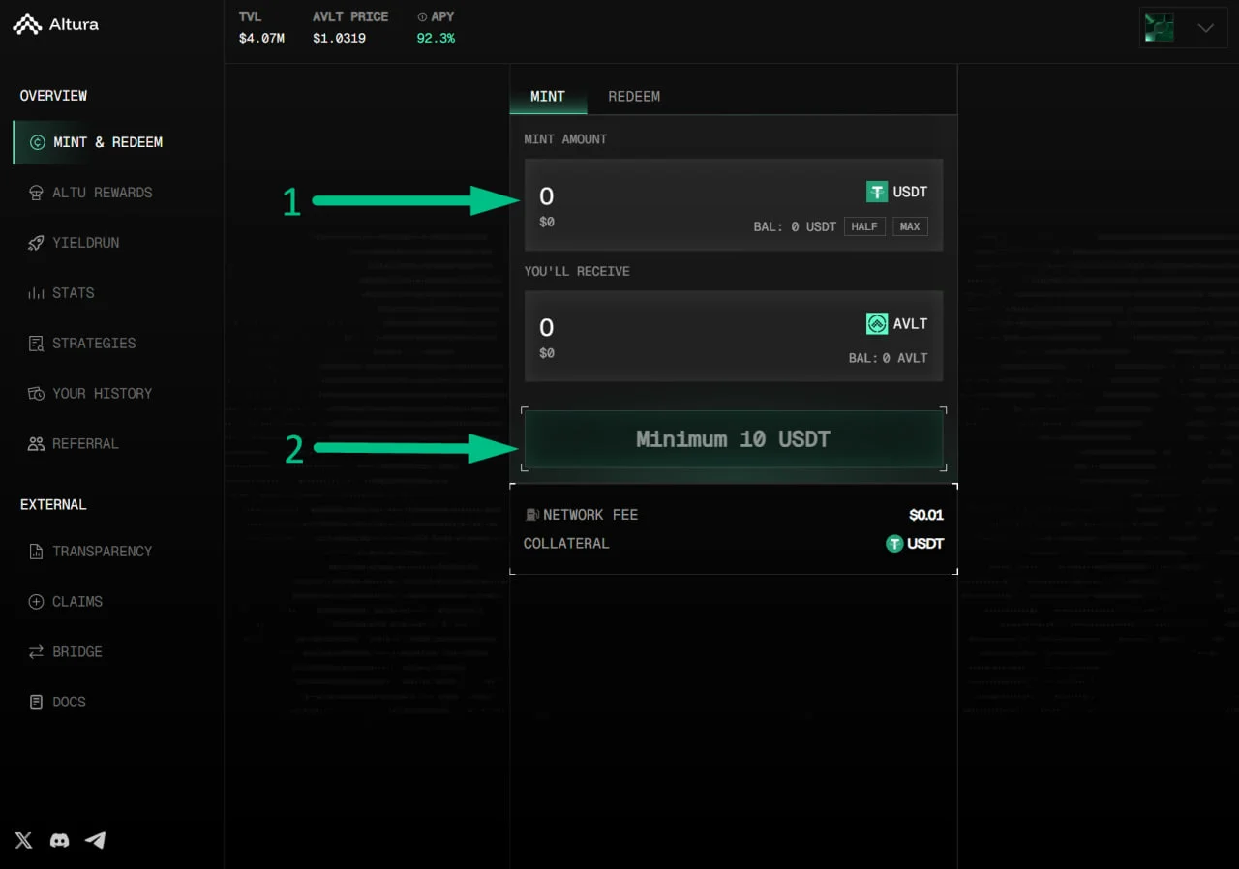Click the Transparency file icon

point(37,552)
